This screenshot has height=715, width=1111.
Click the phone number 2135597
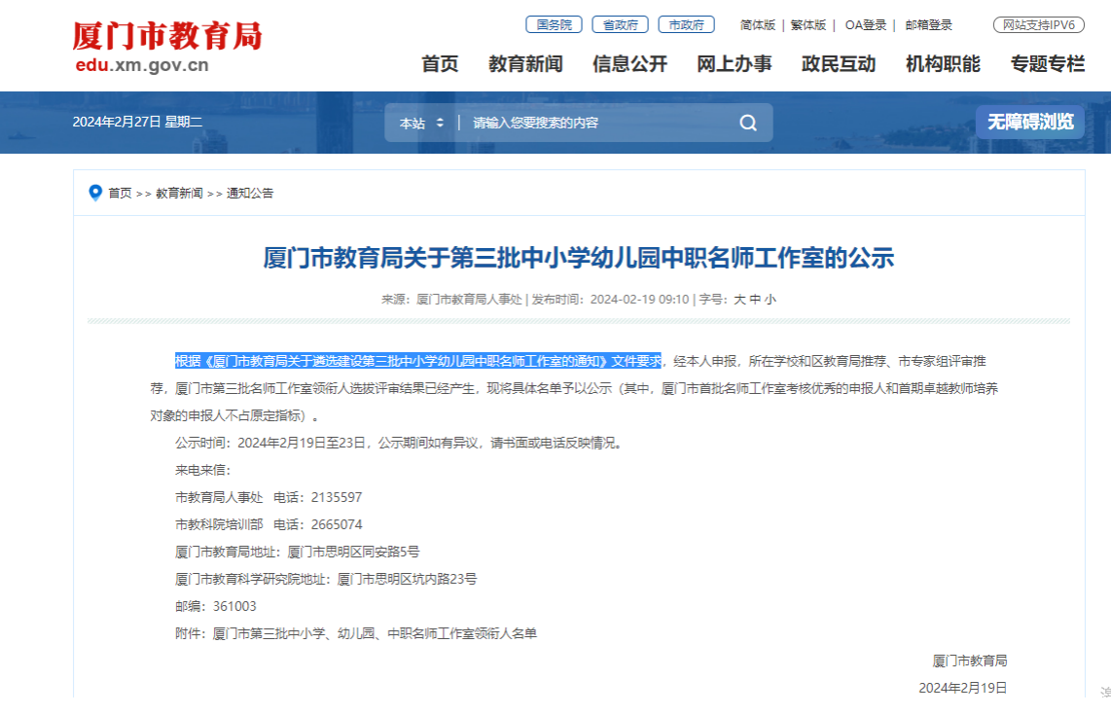337,497
